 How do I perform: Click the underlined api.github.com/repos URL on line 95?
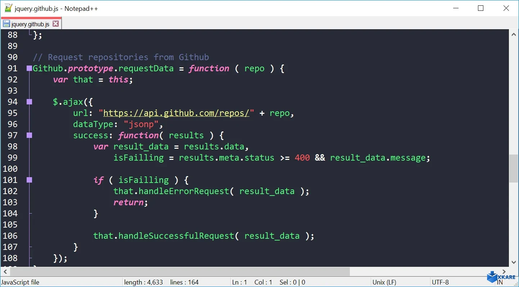coord(176,113)
